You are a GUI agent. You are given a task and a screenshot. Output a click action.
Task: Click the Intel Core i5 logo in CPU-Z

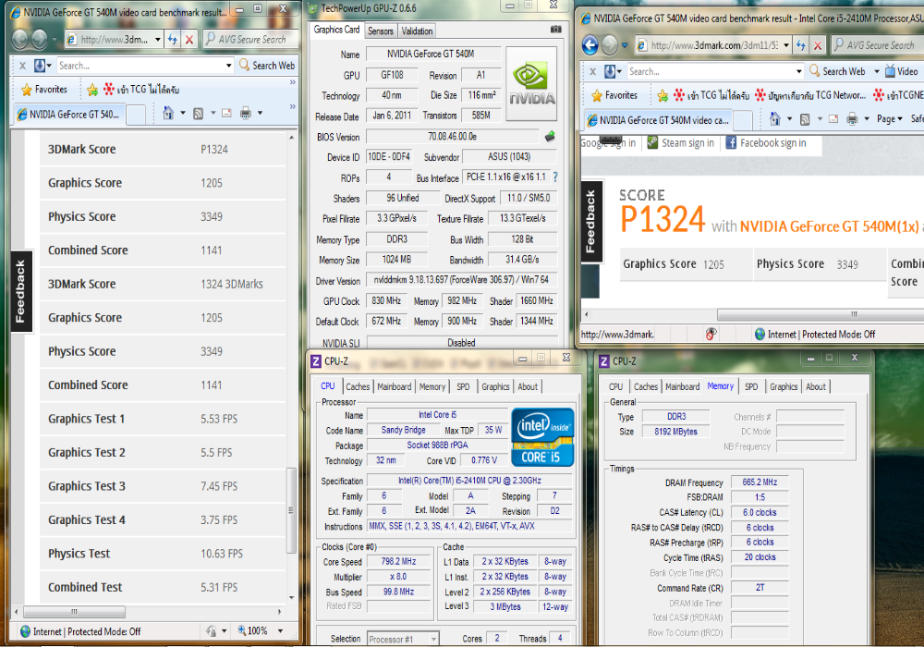542,436
